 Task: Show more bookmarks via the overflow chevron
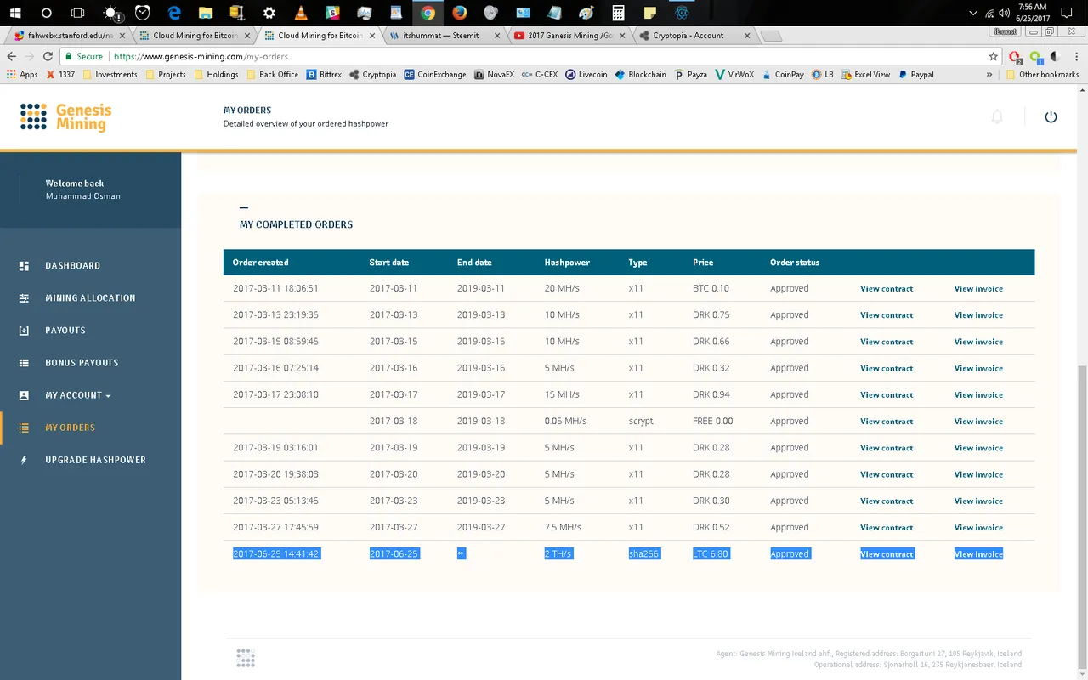click(989, 75)
